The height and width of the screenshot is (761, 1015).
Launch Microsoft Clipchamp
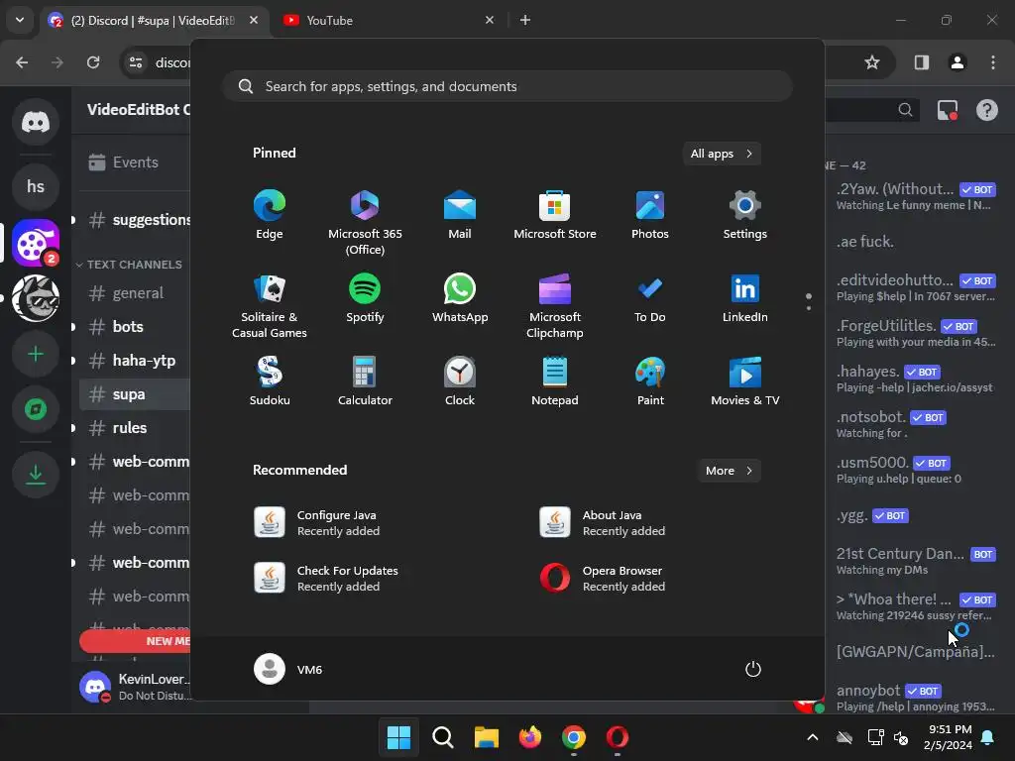(555, 305)
